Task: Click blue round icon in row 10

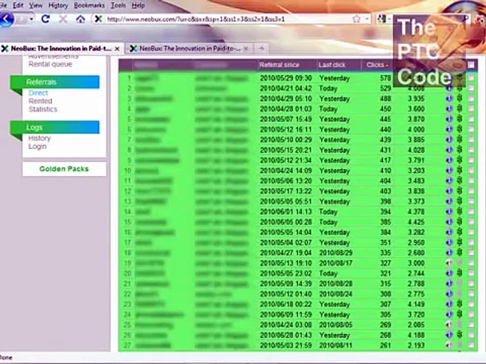Action: 449,170
